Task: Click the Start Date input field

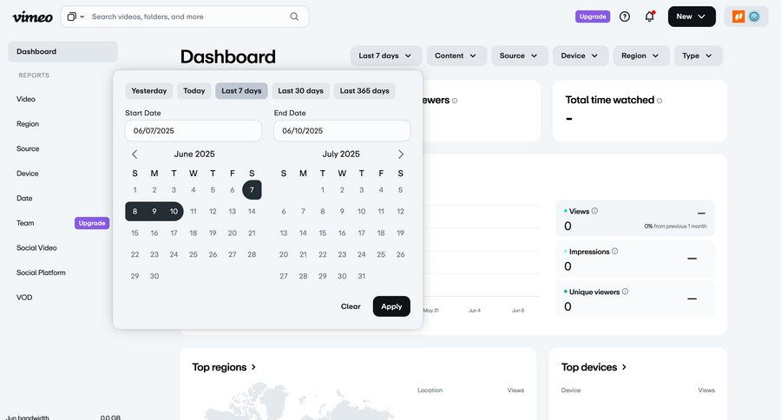Action: [194, 130]
